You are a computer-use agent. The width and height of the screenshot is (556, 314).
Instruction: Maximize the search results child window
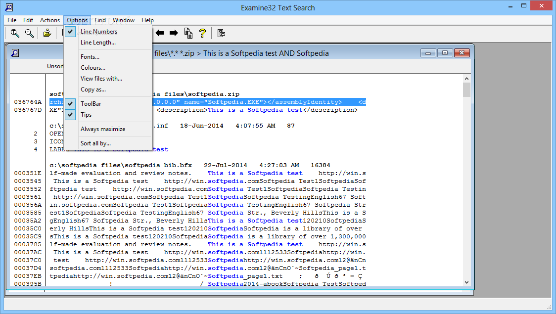point(445,53)
